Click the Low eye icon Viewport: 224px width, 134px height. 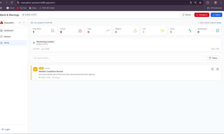point(163,30)
